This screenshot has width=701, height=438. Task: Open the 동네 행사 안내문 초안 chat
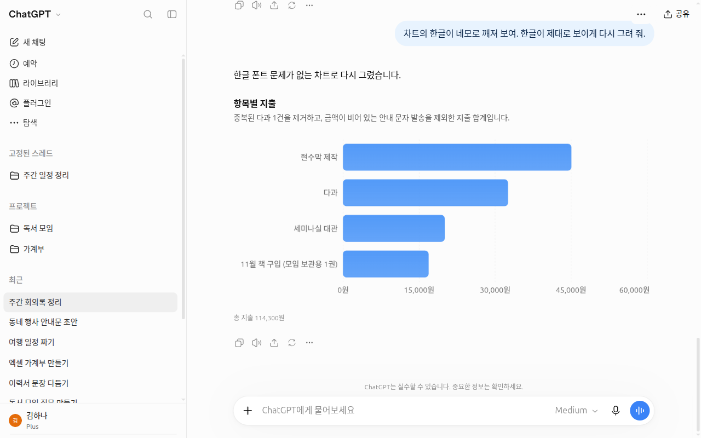(x=90, y=322)
